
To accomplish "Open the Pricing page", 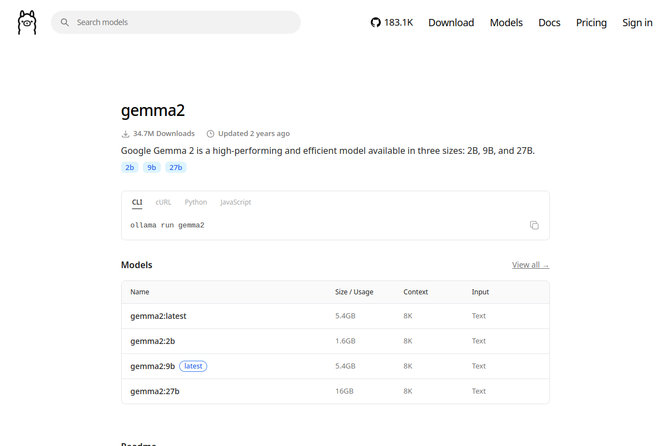I will point(591,22).
